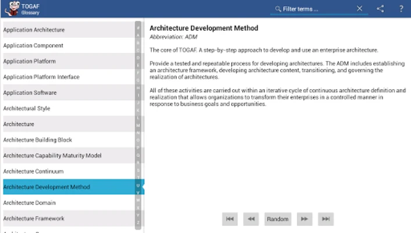The height and width of the screenshot is (233, 411).
Task: Select Architecture Capability Maturity Model
Action: [x=67, y=156]
